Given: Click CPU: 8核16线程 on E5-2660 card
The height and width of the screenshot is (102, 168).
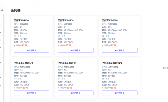Looking at the screenshot, I should [x=109, y=24].
